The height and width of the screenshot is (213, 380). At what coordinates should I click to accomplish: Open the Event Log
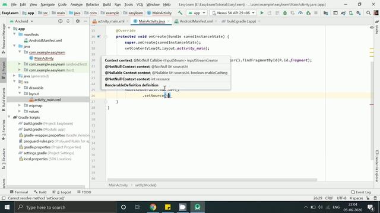click(x=361, y=192)
